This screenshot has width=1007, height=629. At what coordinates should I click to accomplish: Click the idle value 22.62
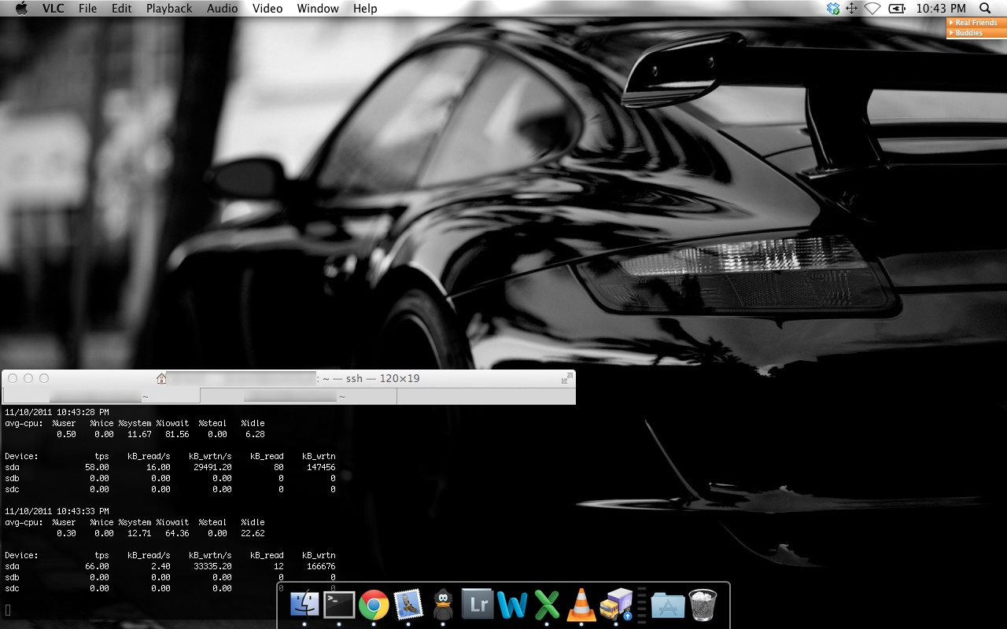tap(253, 533)
